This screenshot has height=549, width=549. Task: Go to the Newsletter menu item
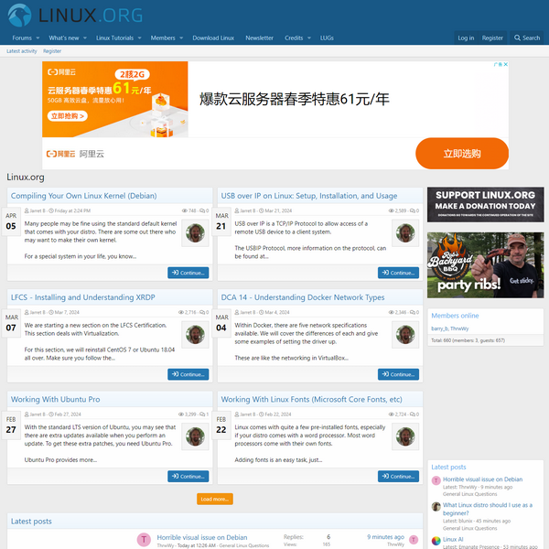259,38
